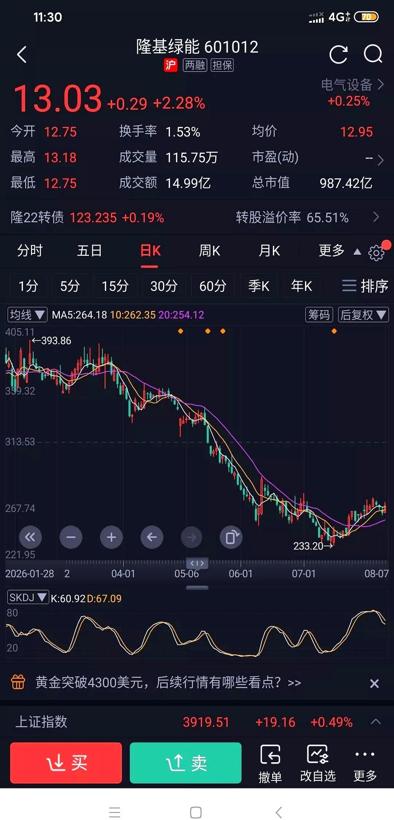394x820 pixels.
Task: Tap 转股溢价率 65.51% value
Action: [292, 217]
